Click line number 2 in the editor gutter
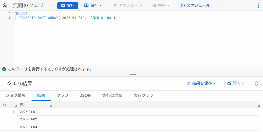The width and height of the screenshot is (263, 132). pos(10,18)
